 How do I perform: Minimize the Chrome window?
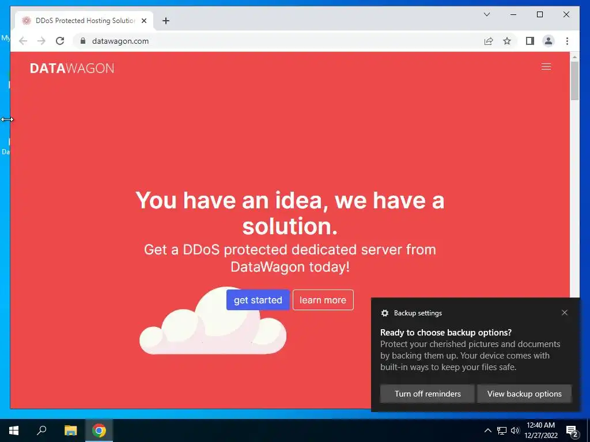pyautogui.click(x=513, y=14)
